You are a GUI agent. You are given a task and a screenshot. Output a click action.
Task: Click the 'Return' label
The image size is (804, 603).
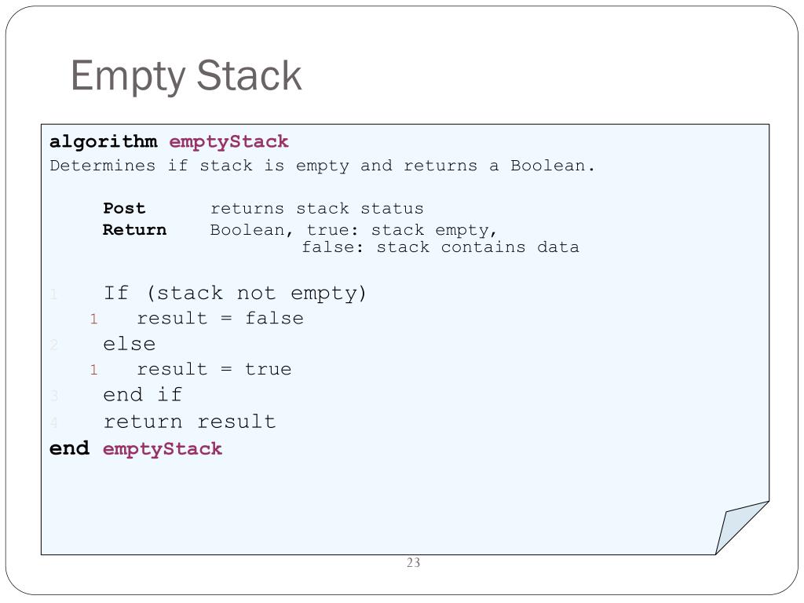(x=134, y=230)
